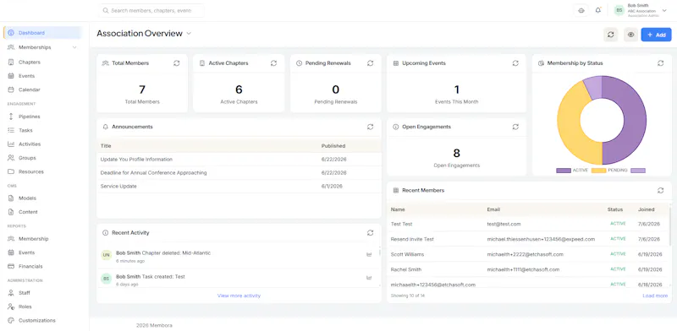677x331 pixels.
Task: Refresh the Pending Renewals card
Action: 371,63
